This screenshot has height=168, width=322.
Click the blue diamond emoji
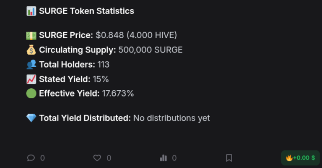(x=31, y=118)
